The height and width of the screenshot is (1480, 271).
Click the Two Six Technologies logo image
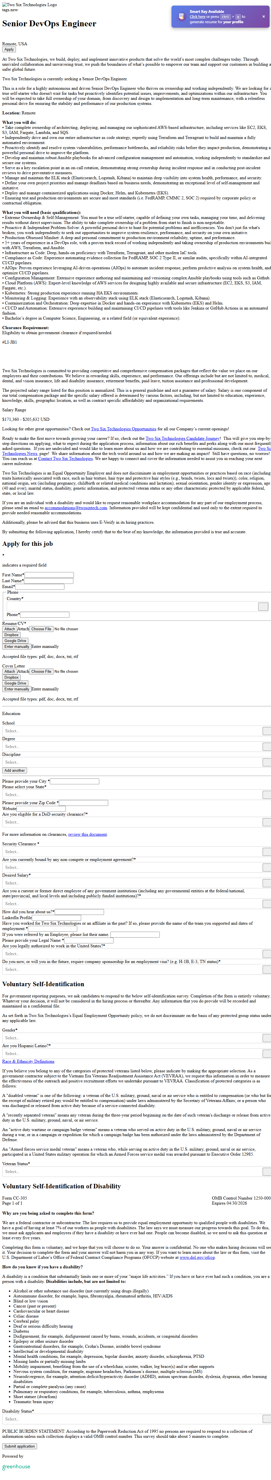[29, 4]
